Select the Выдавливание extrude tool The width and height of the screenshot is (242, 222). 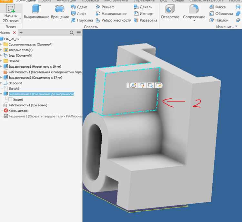pos(36,12)
